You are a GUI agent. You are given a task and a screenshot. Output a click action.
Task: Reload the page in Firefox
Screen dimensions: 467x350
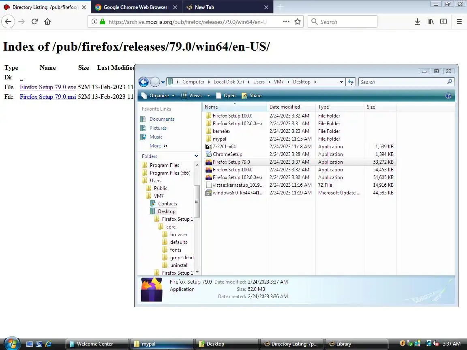coord(34,21)
